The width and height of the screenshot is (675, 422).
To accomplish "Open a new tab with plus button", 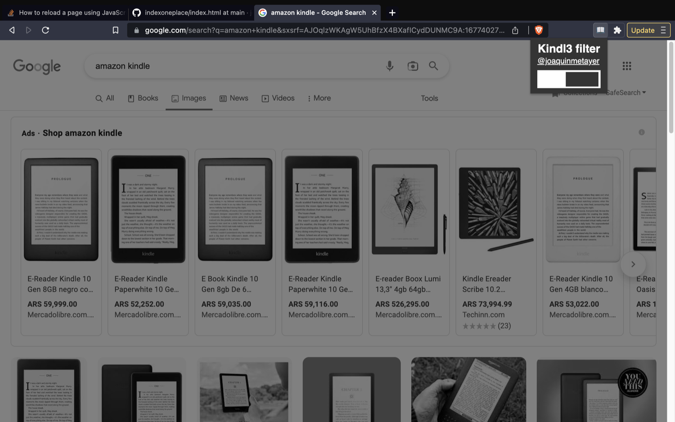I will (x=392, y=13).
